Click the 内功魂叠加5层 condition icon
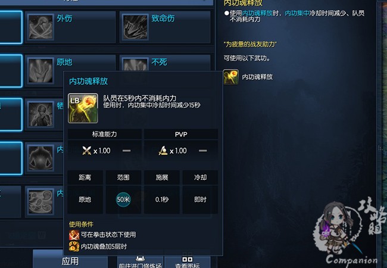 pos(74,247)
